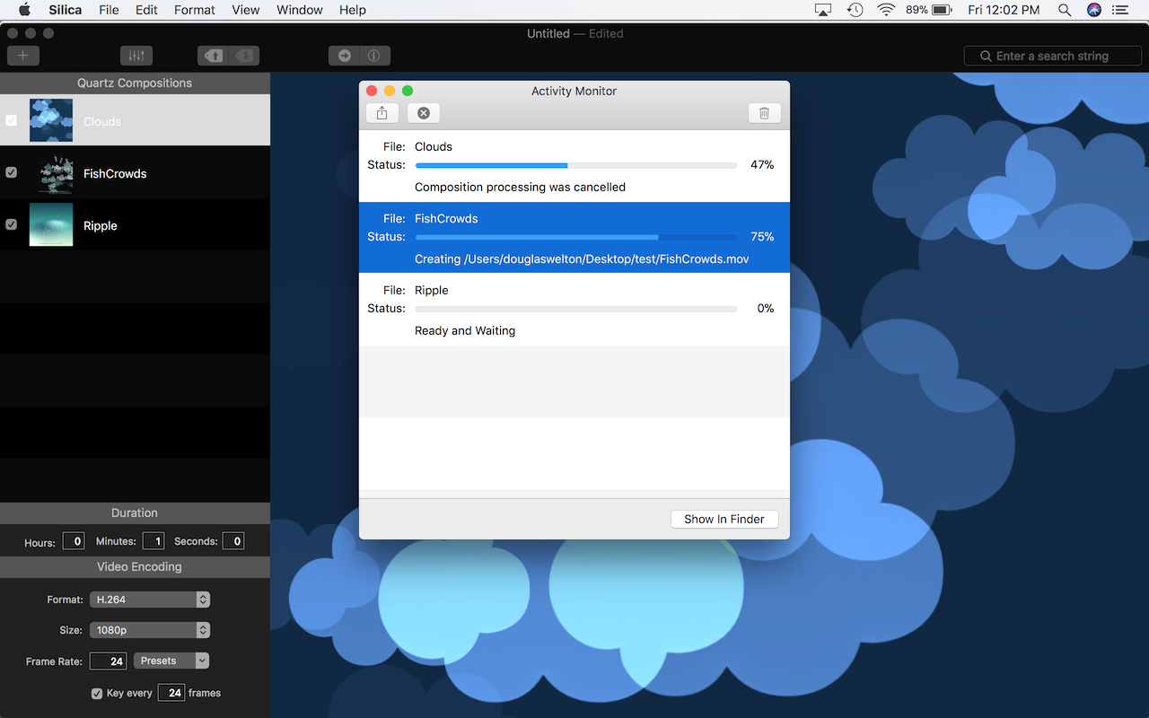The image size is (1149, 718).
Task: Click the 'Ready and Waiting' status text
Action: tap(465, 331)
